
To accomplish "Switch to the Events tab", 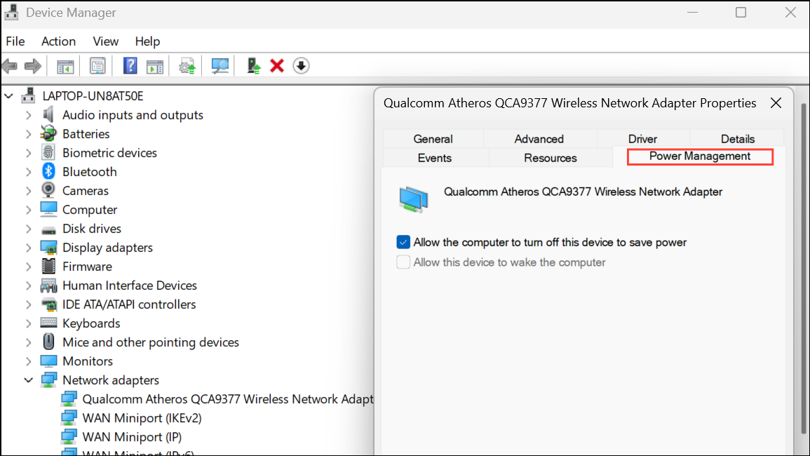I will point(434,158).
